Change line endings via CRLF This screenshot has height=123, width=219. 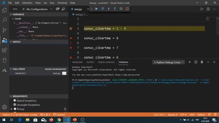[192, 115]
